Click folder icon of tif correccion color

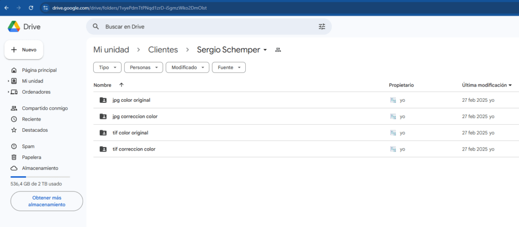103,149
